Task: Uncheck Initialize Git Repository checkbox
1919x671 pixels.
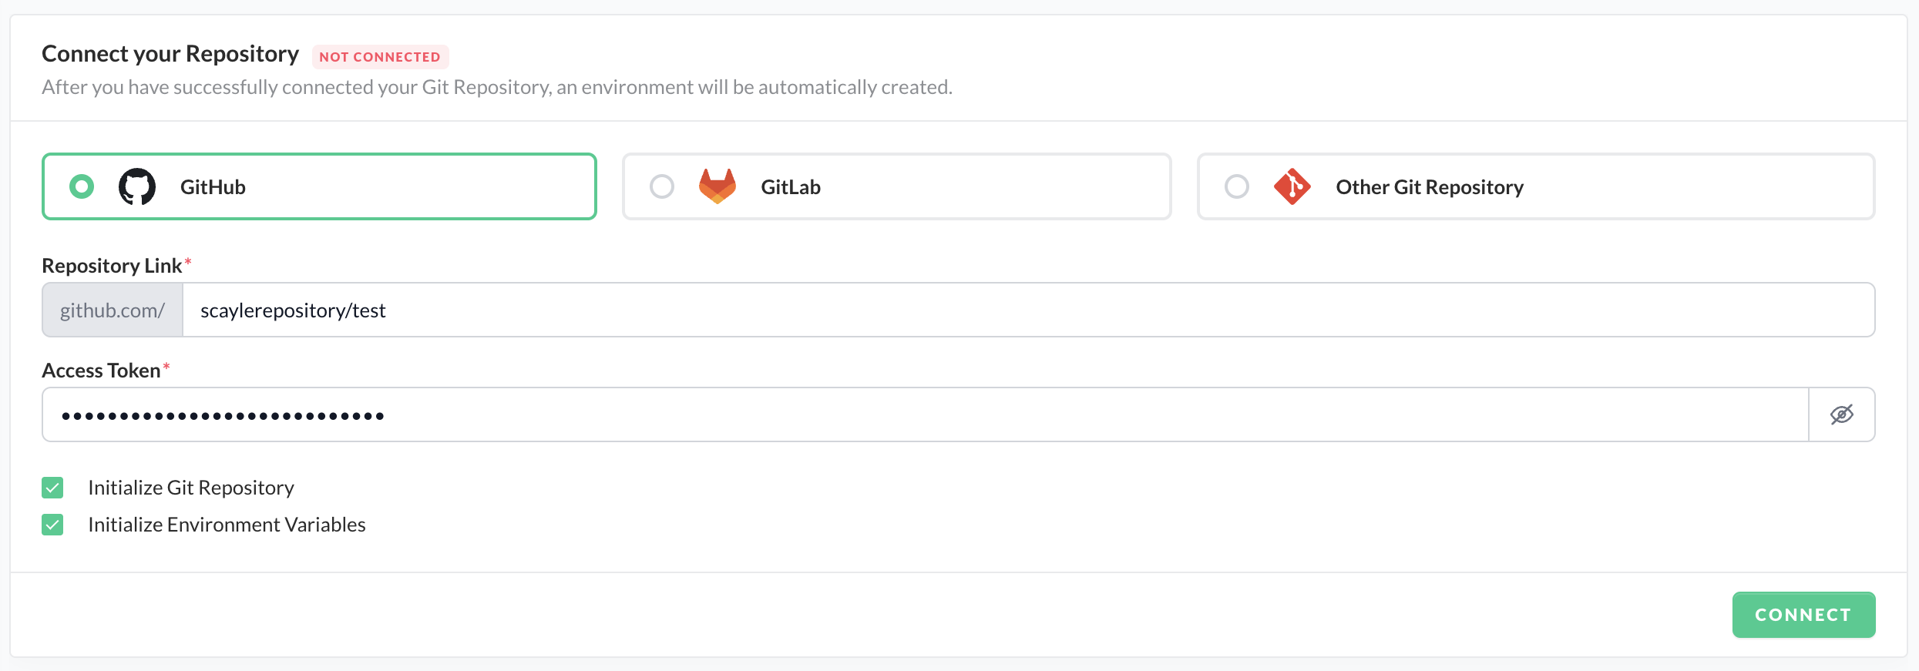Action: click(x=52, y=488)
